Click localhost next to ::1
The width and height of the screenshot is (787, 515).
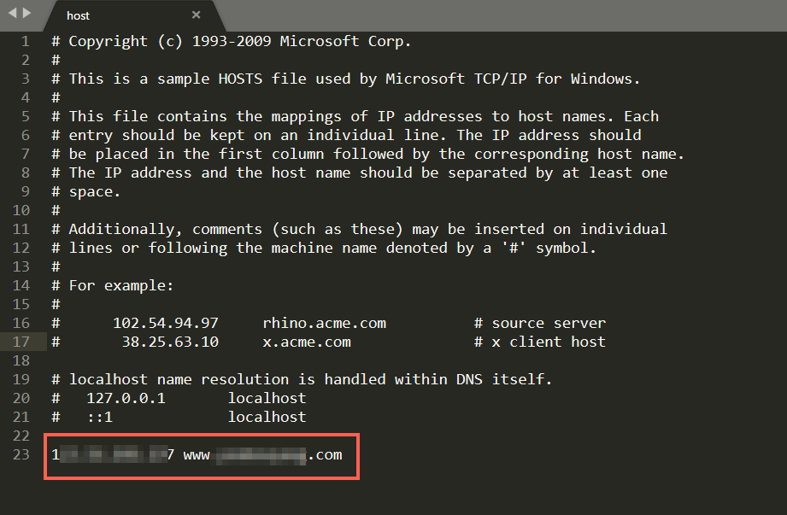pos(267,418)
